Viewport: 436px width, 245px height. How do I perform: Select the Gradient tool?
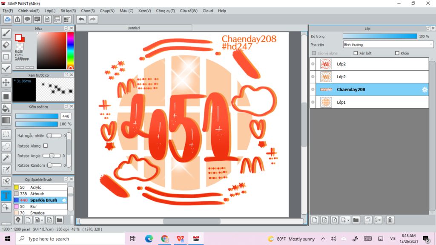click(6, 120)
